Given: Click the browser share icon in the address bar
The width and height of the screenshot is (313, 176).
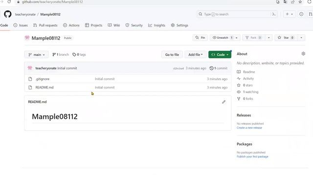Looking at the screenshot, I should [x=292, y=2].
